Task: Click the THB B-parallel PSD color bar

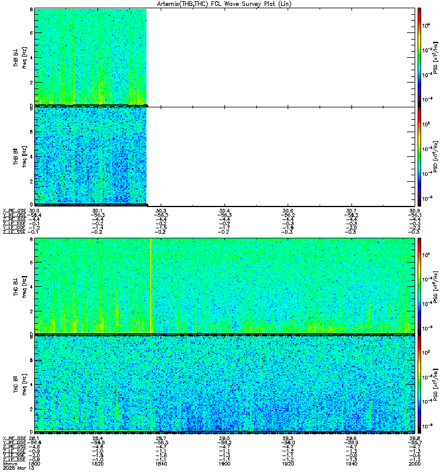Action: (419, 156)
